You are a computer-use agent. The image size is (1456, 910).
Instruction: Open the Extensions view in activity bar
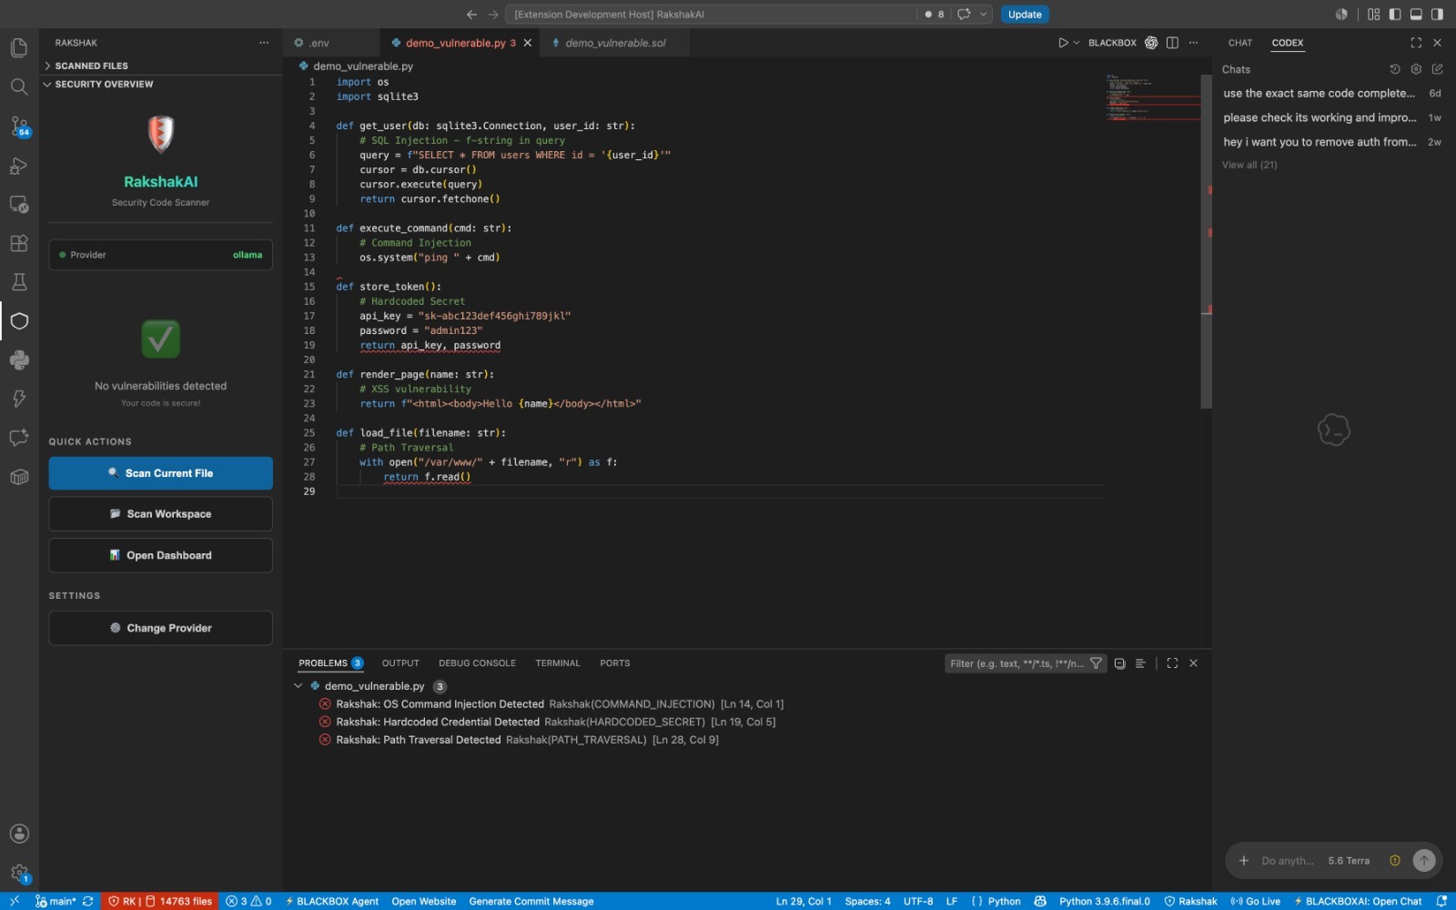[19, 243]
